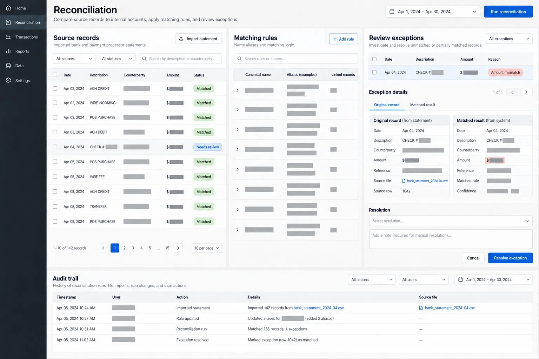Click the search icon in Source records search

coord(144,59)
